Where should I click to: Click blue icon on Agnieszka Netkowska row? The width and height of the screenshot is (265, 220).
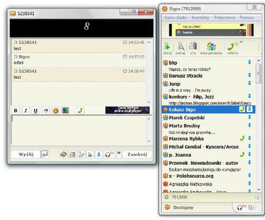tap(249, 184)
